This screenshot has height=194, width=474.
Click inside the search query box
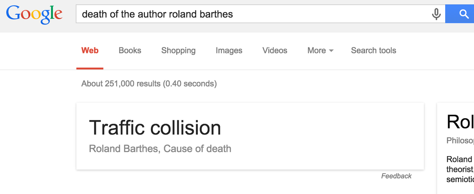(x=253, y=15)
